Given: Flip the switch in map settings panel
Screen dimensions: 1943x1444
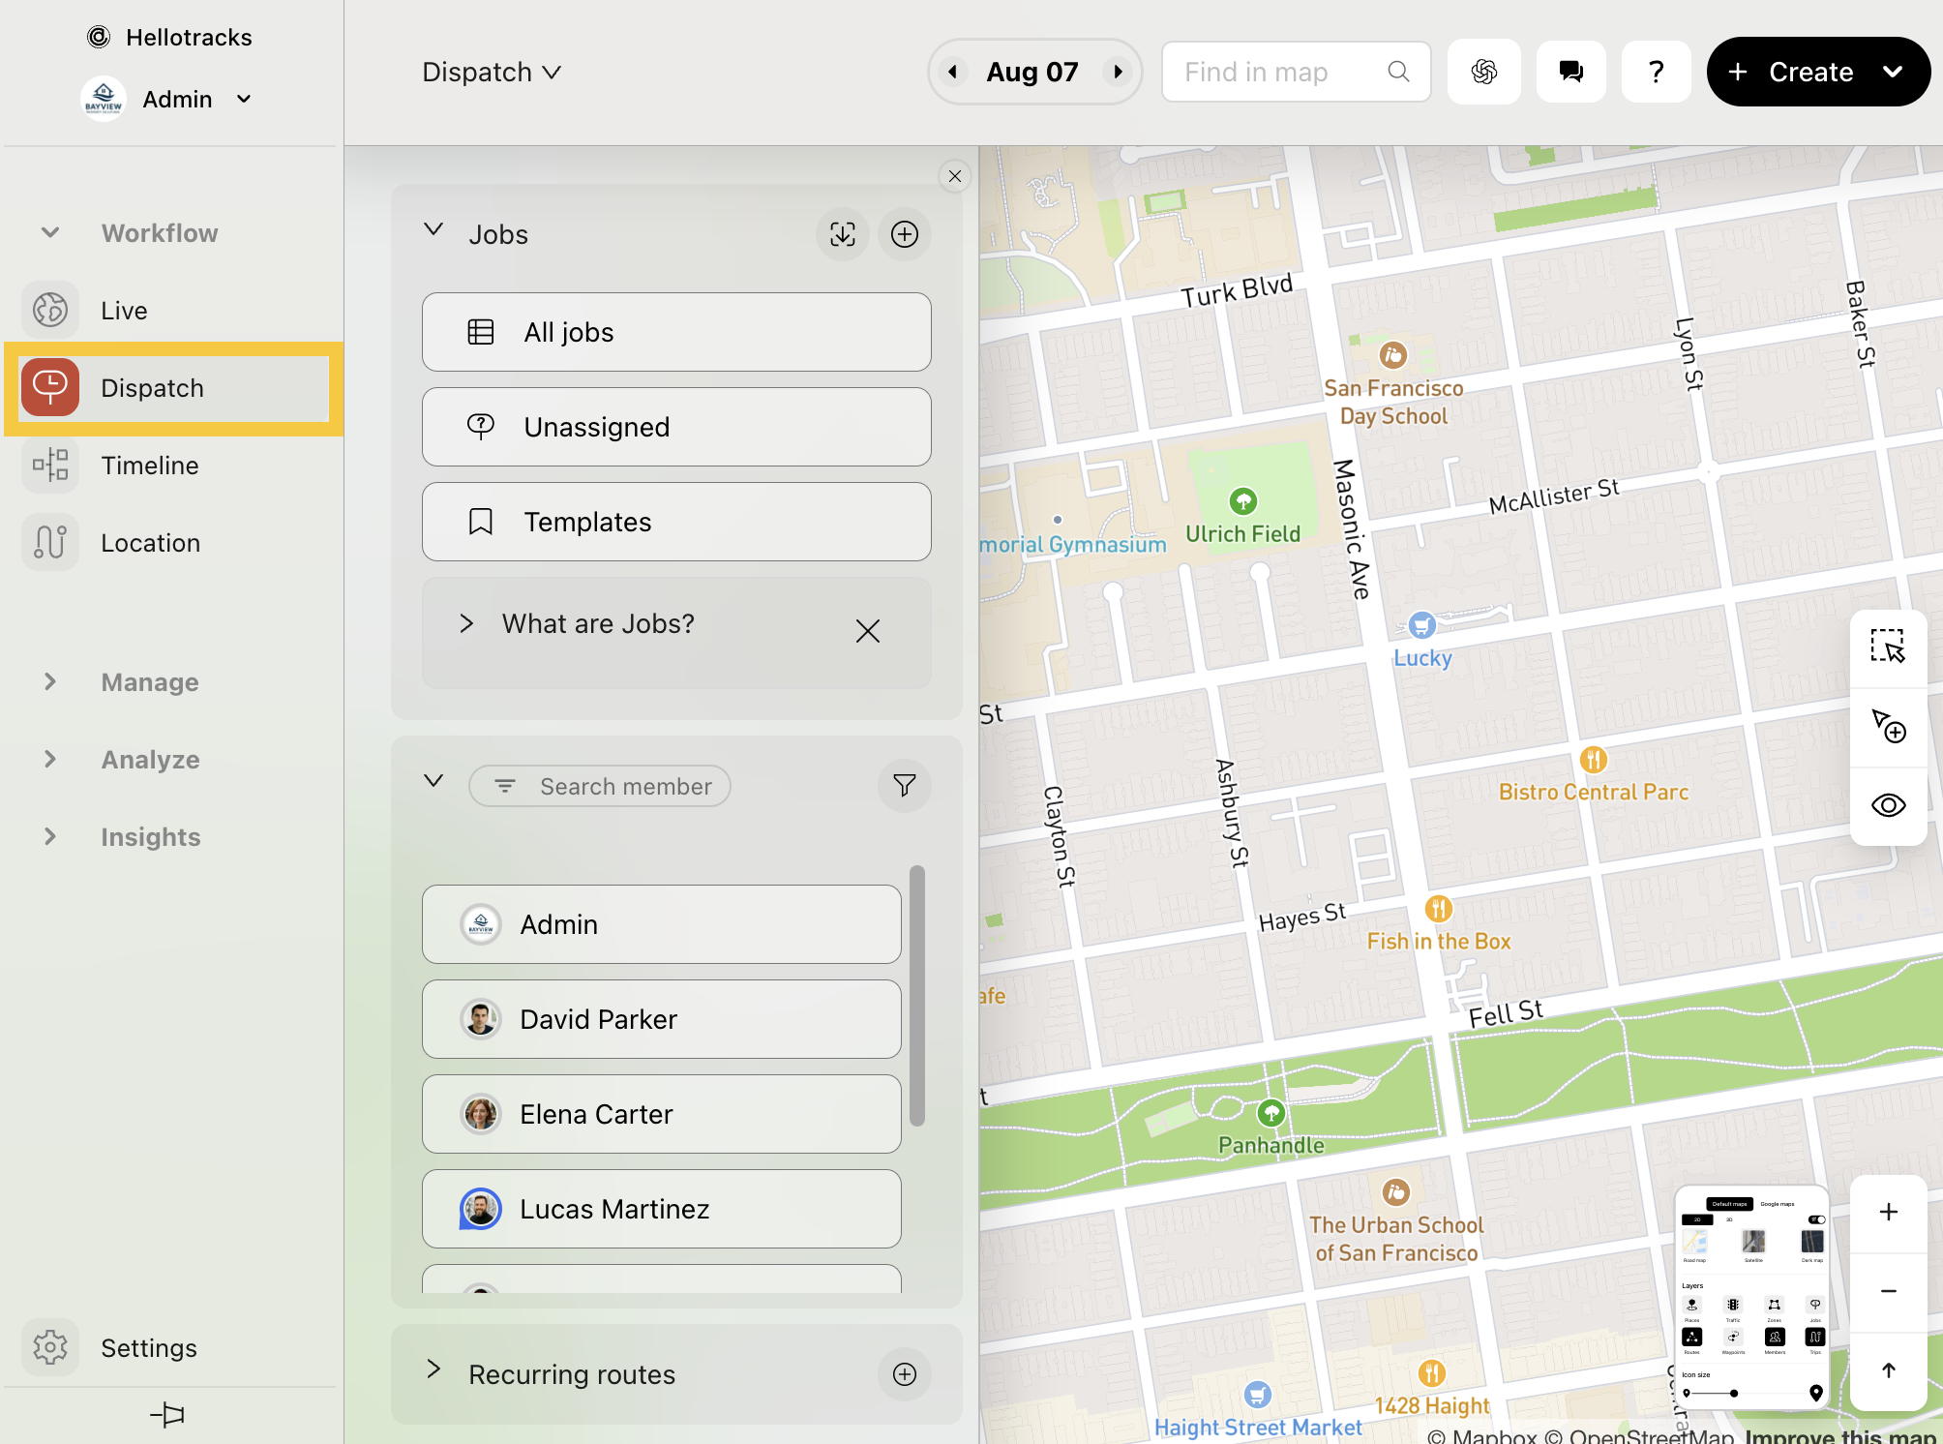Looking at the screenshot, I should point(1817,1219).
